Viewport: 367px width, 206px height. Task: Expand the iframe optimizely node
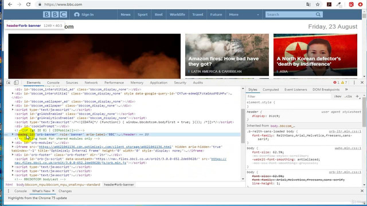click(x=13, y=146)
